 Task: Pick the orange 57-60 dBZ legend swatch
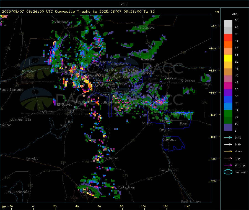(228, 44)
